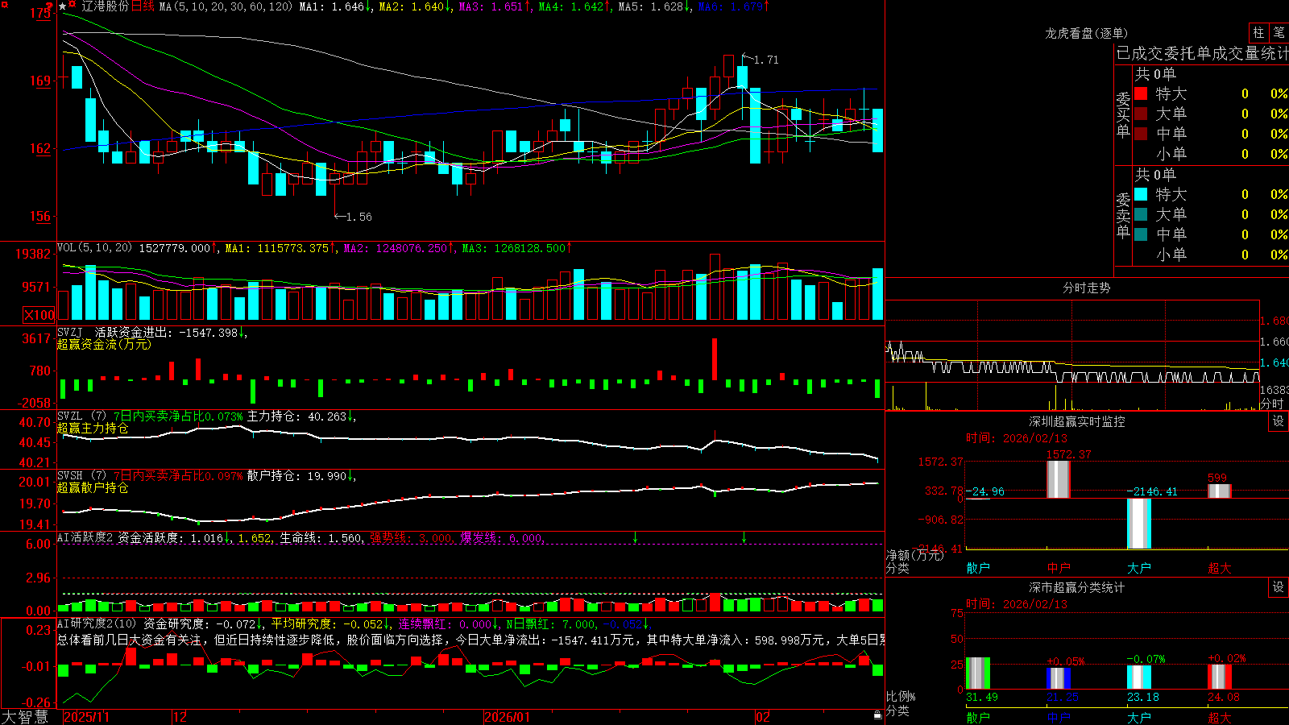The image size is (1289, 725).
Task: Click the red question mark help icon
Action: coord(50,6)
